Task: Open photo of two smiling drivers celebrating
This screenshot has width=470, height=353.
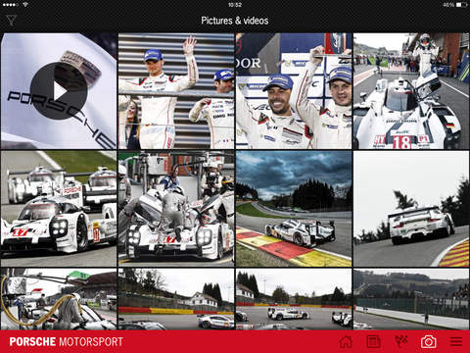Action: pyautogui.click(x=294, y=91)
